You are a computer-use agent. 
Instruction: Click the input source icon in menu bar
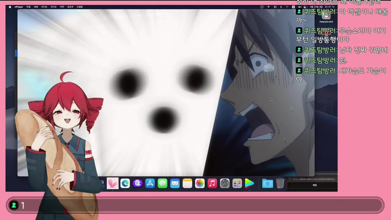point(293,7)
